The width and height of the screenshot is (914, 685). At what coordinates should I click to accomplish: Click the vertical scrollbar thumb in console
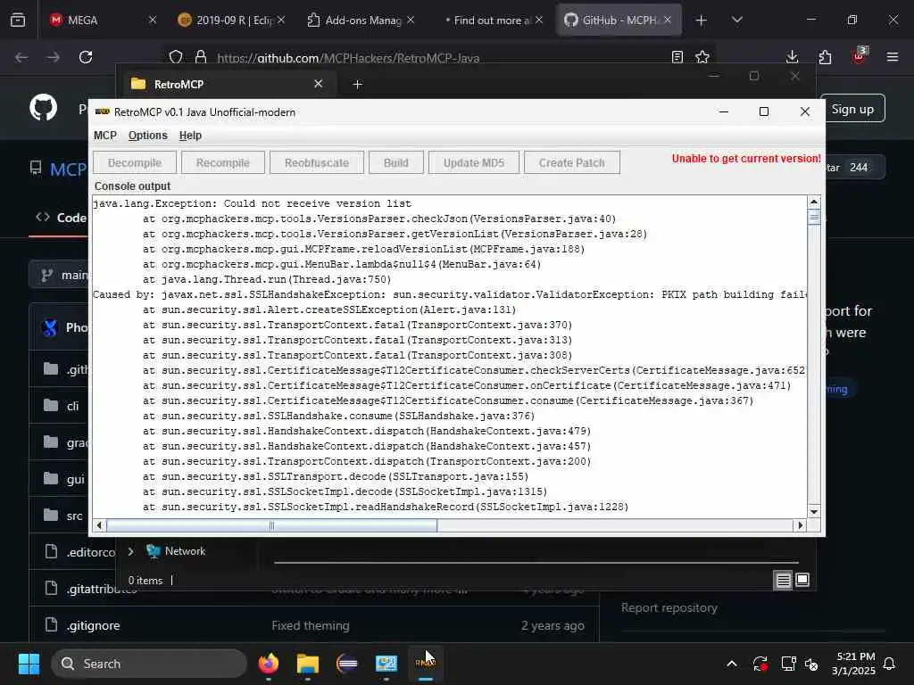(x=814, y=218)
